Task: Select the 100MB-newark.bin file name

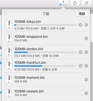Action: 29,91
